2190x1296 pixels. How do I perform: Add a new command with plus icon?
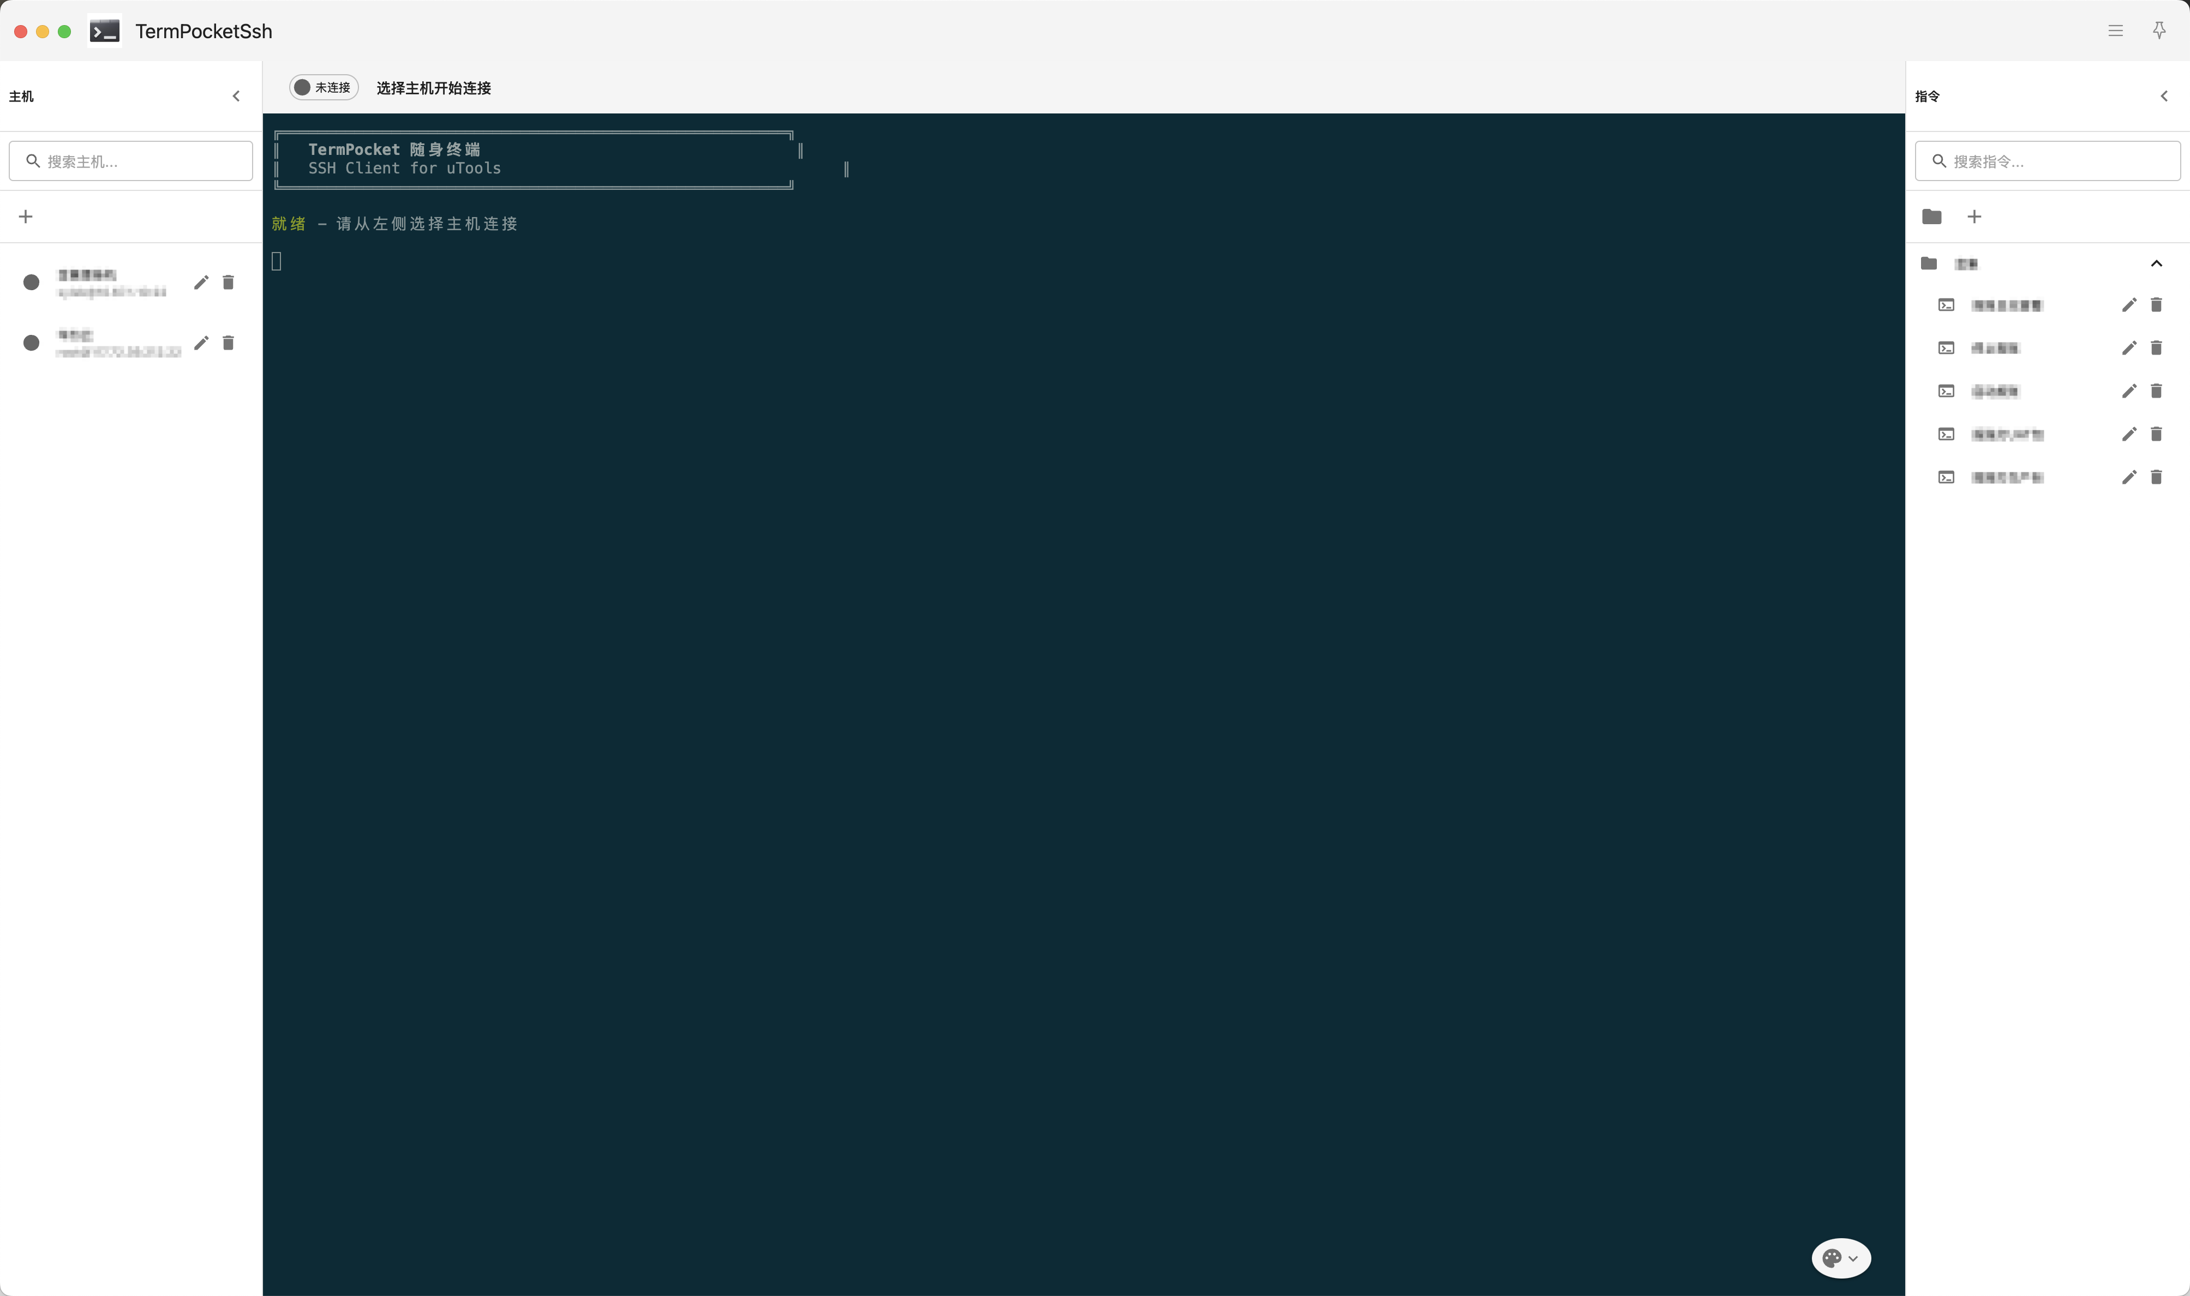tap(1973, 217)
